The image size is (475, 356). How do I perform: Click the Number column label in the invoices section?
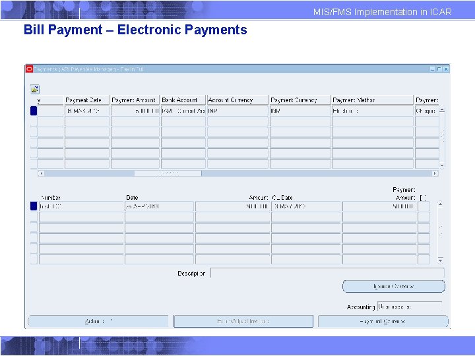50,197
